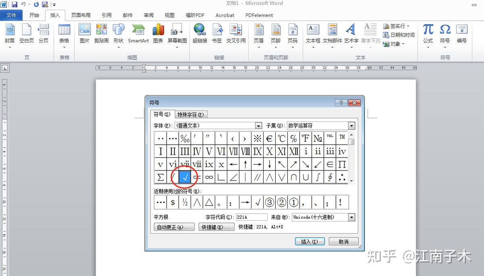
Task: Switch to the Acrobat tab
Action: 225,15
